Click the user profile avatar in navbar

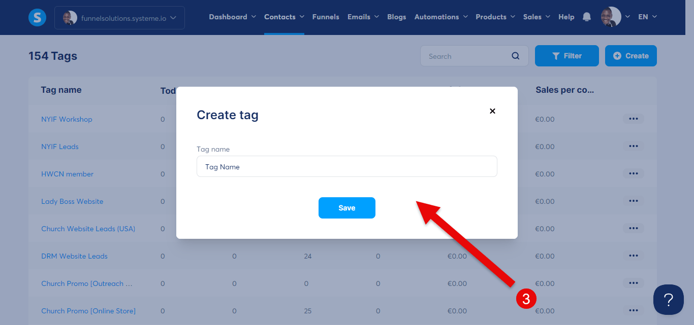(x=611, y=17)
